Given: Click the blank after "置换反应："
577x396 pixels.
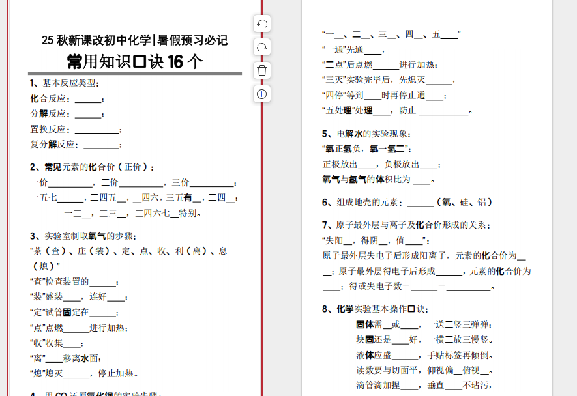Looking at the screenshot, I should tap(98, 130).
